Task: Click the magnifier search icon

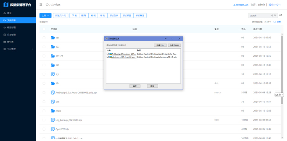Action: (x=275, y=16)
